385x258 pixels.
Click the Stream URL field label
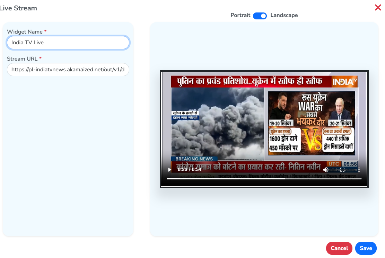pyautogui.click(x=22, y=59)
